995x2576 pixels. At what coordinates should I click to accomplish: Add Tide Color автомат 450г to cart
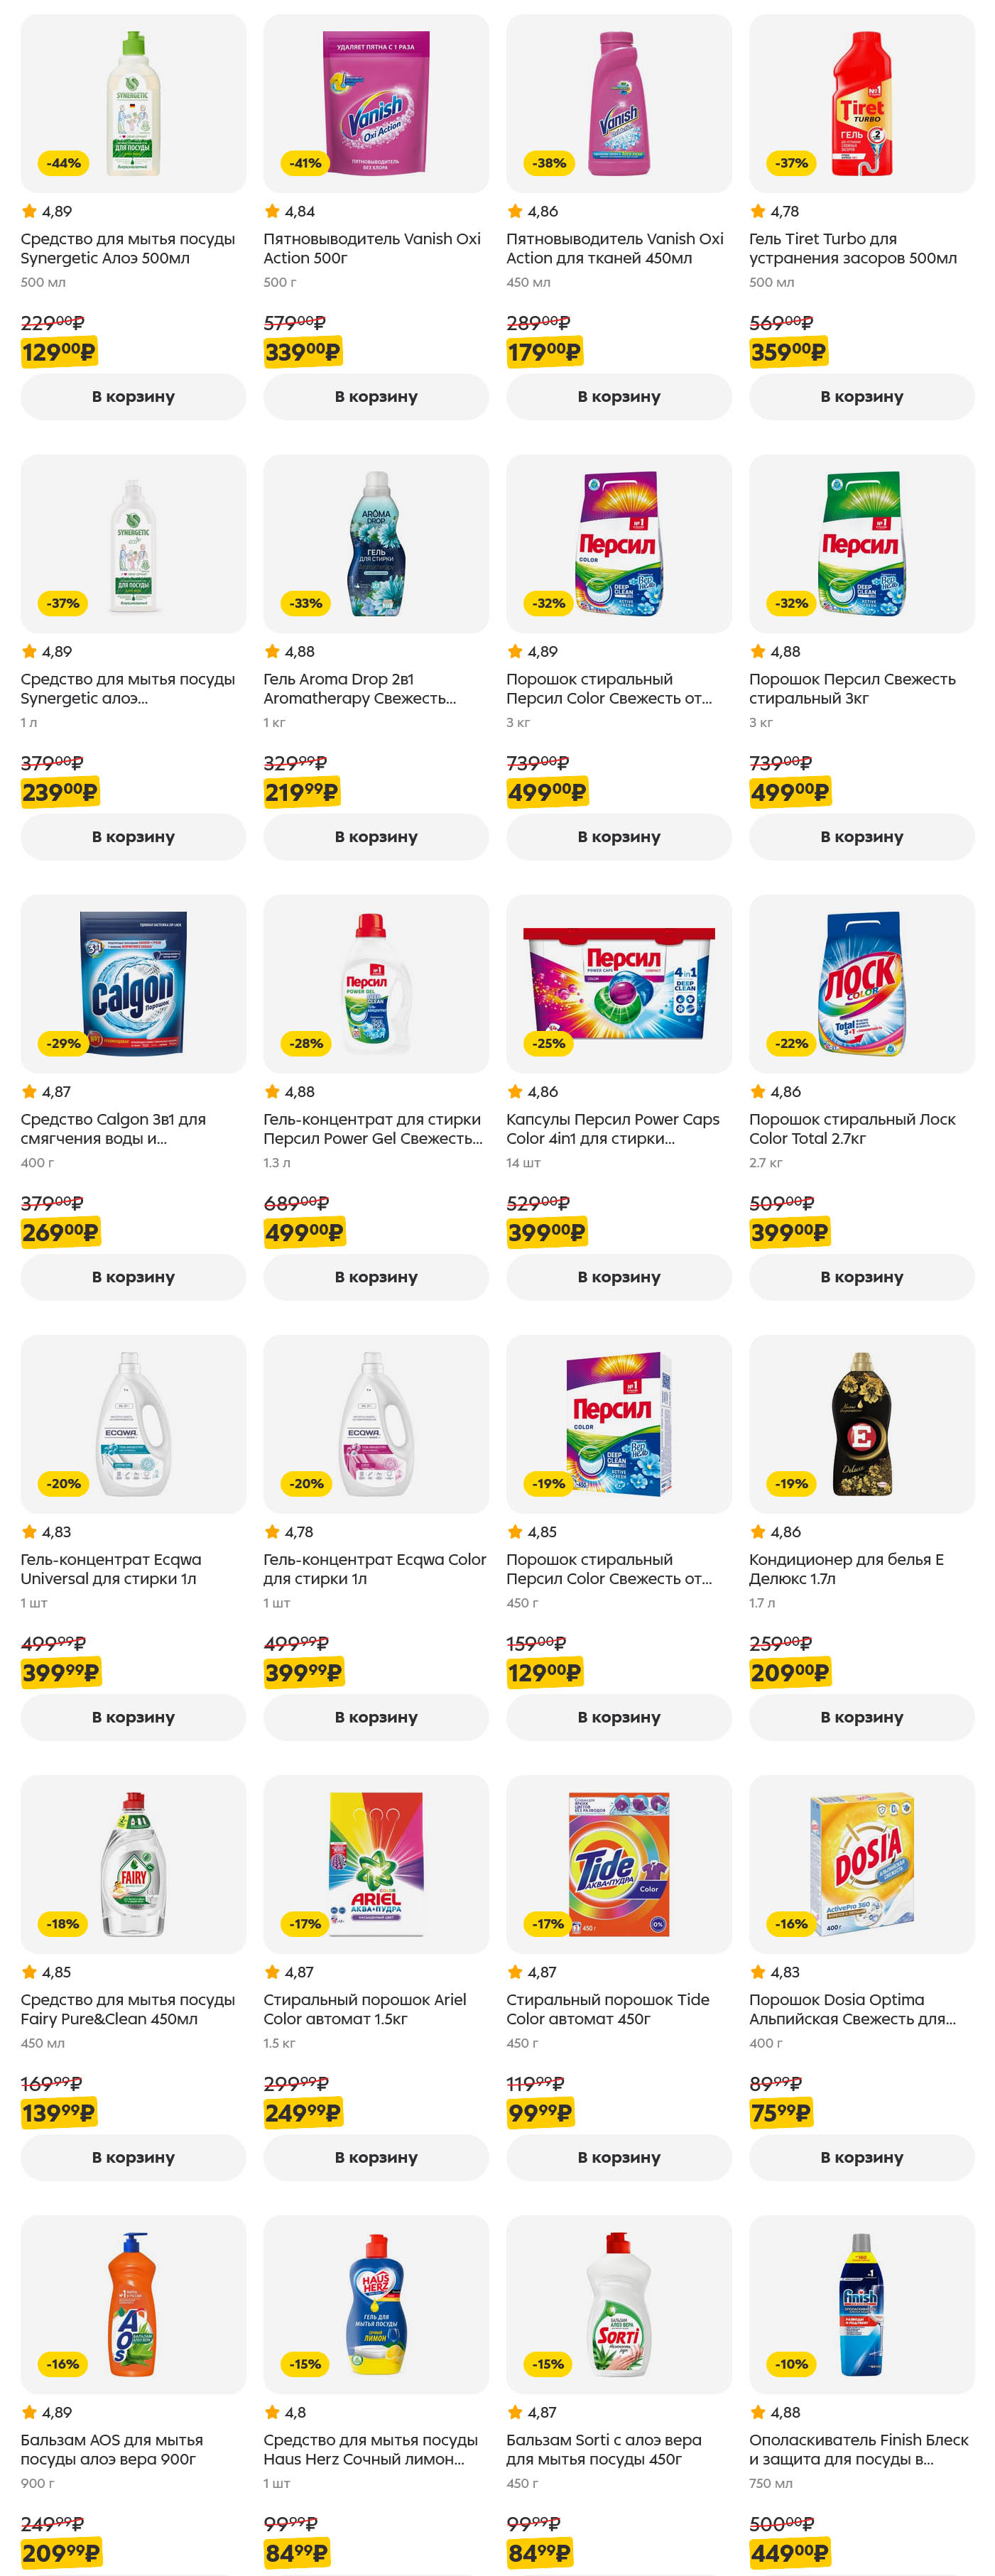tap(619, 2157)
